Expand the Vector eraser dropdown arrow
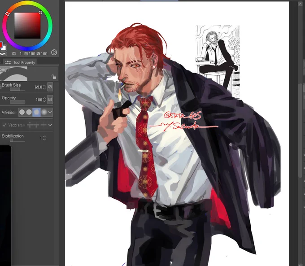305x266 pixels. [50, 125]
